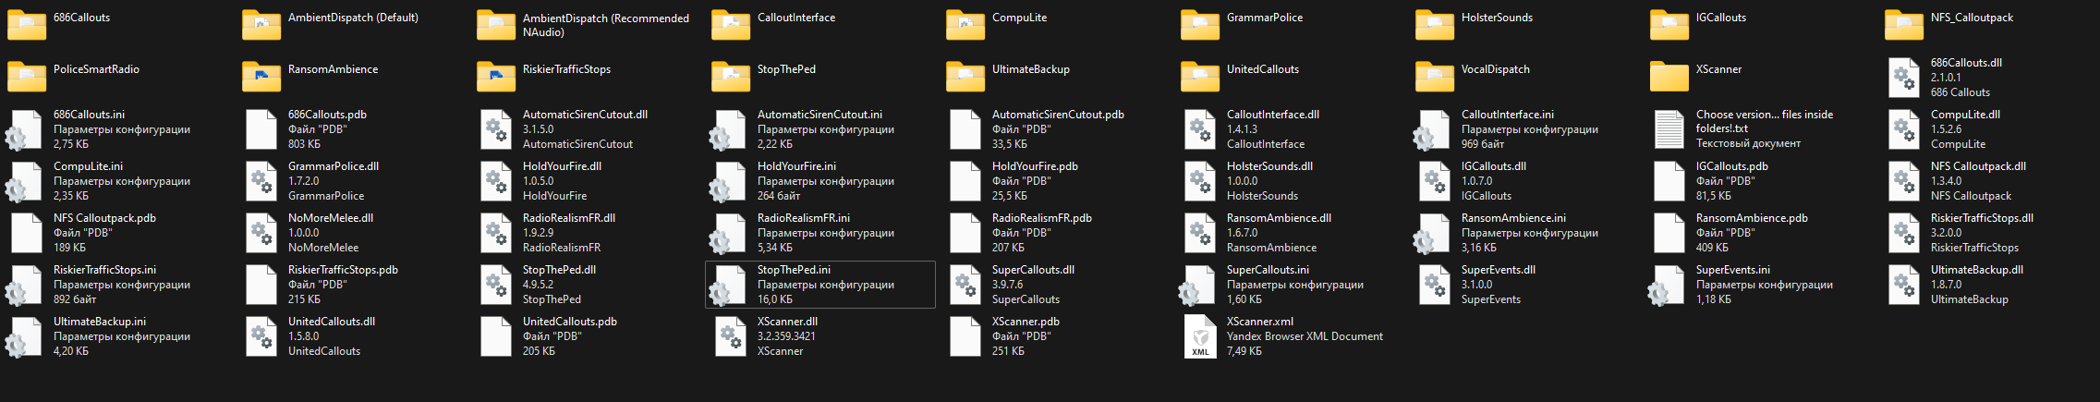Click the NFS Calloutpack.pdb file name

pos(104,218)
